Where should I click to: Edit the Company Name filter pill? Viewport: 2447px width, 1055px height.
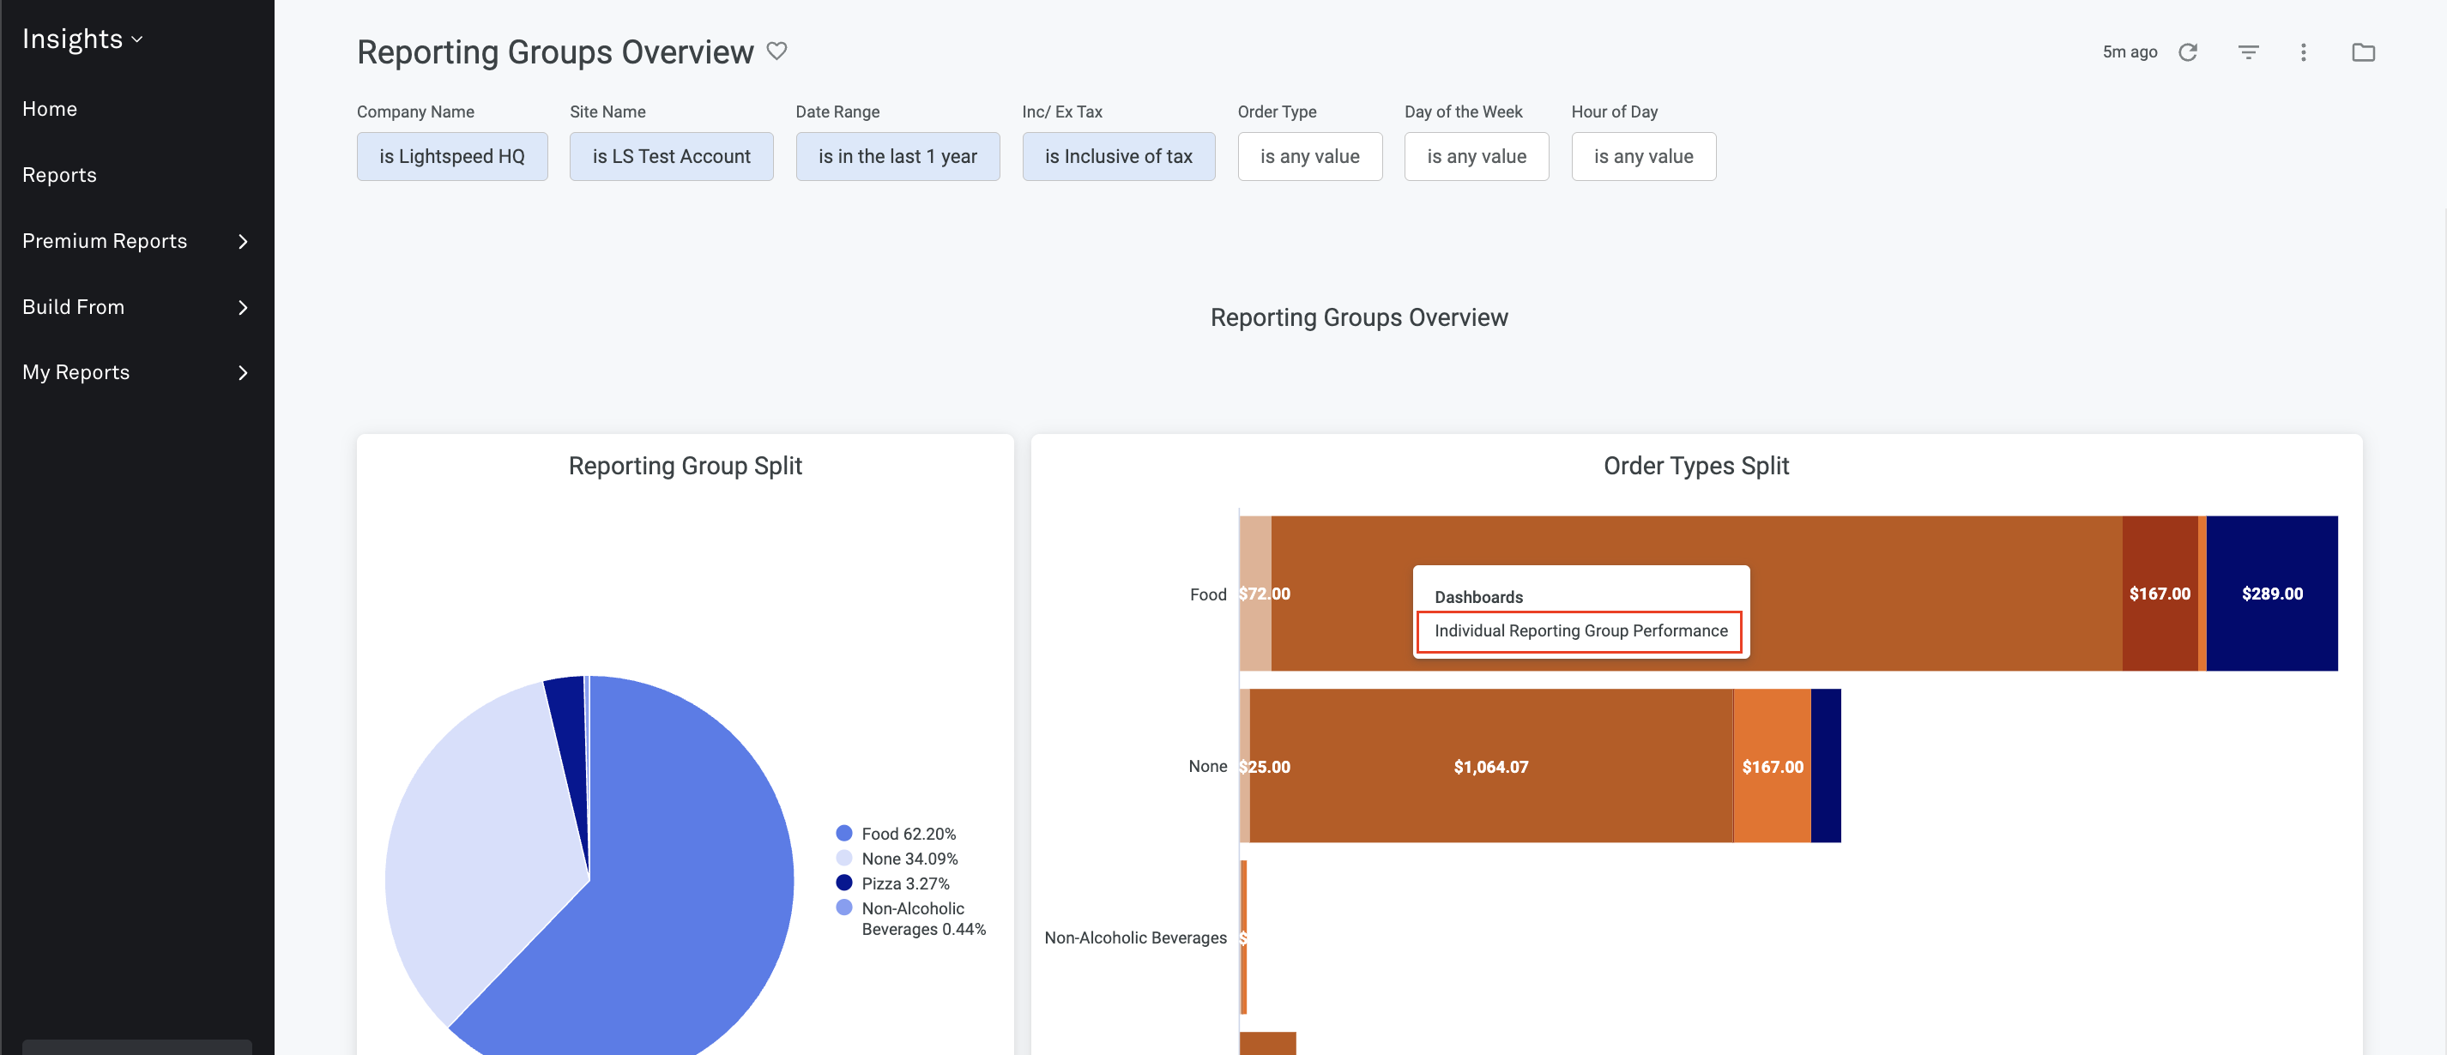point(452,156)
